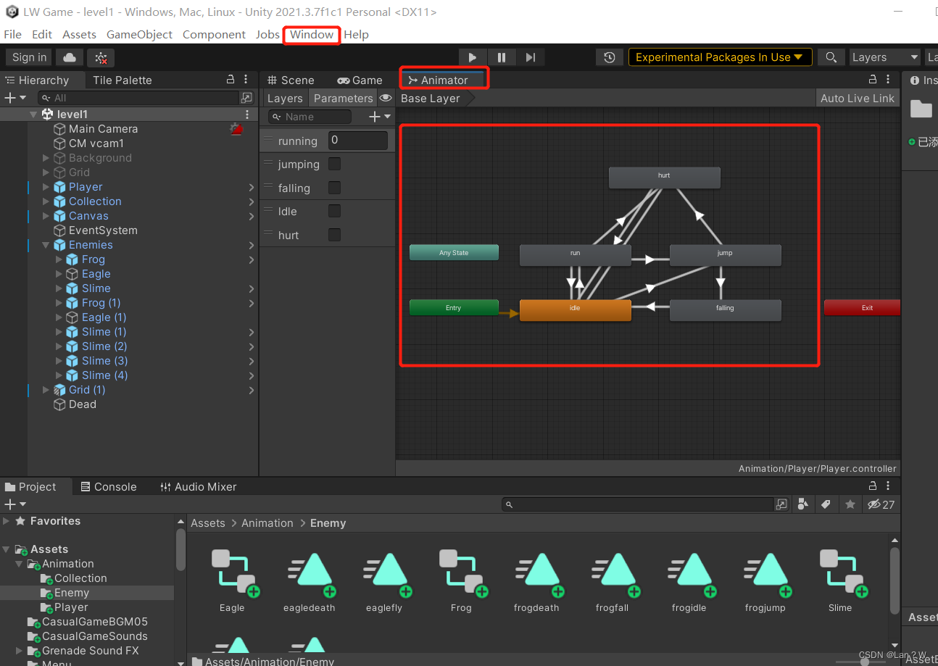This screenshot has width=938, height=666.
Task: Select Main Camera in Hierarchy
Action: click(x=103, y=128)
